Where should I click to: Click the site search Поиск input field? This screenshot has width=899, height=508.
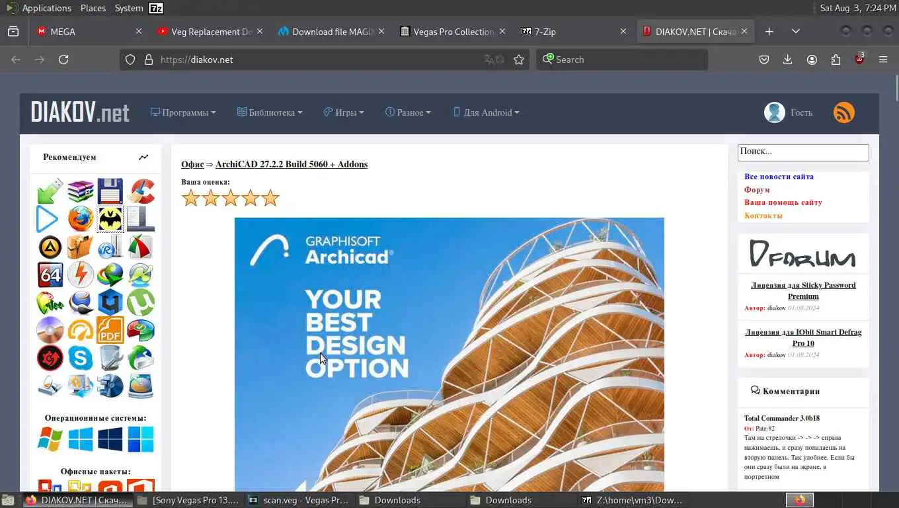click(803, 152)
